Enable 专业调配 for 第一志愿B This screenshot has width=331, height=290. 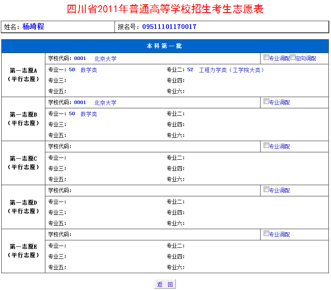266,101
